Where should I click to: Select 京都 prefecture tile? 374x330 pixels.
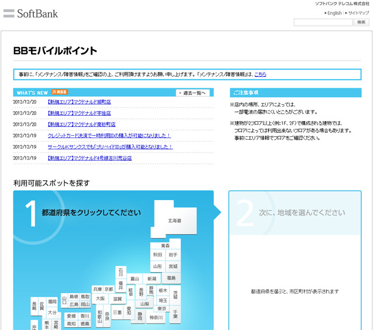109,289
